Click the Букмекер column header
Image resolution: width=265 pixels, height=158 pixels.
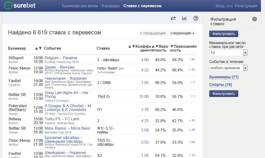pyautogui.click(x=17, y=48)
